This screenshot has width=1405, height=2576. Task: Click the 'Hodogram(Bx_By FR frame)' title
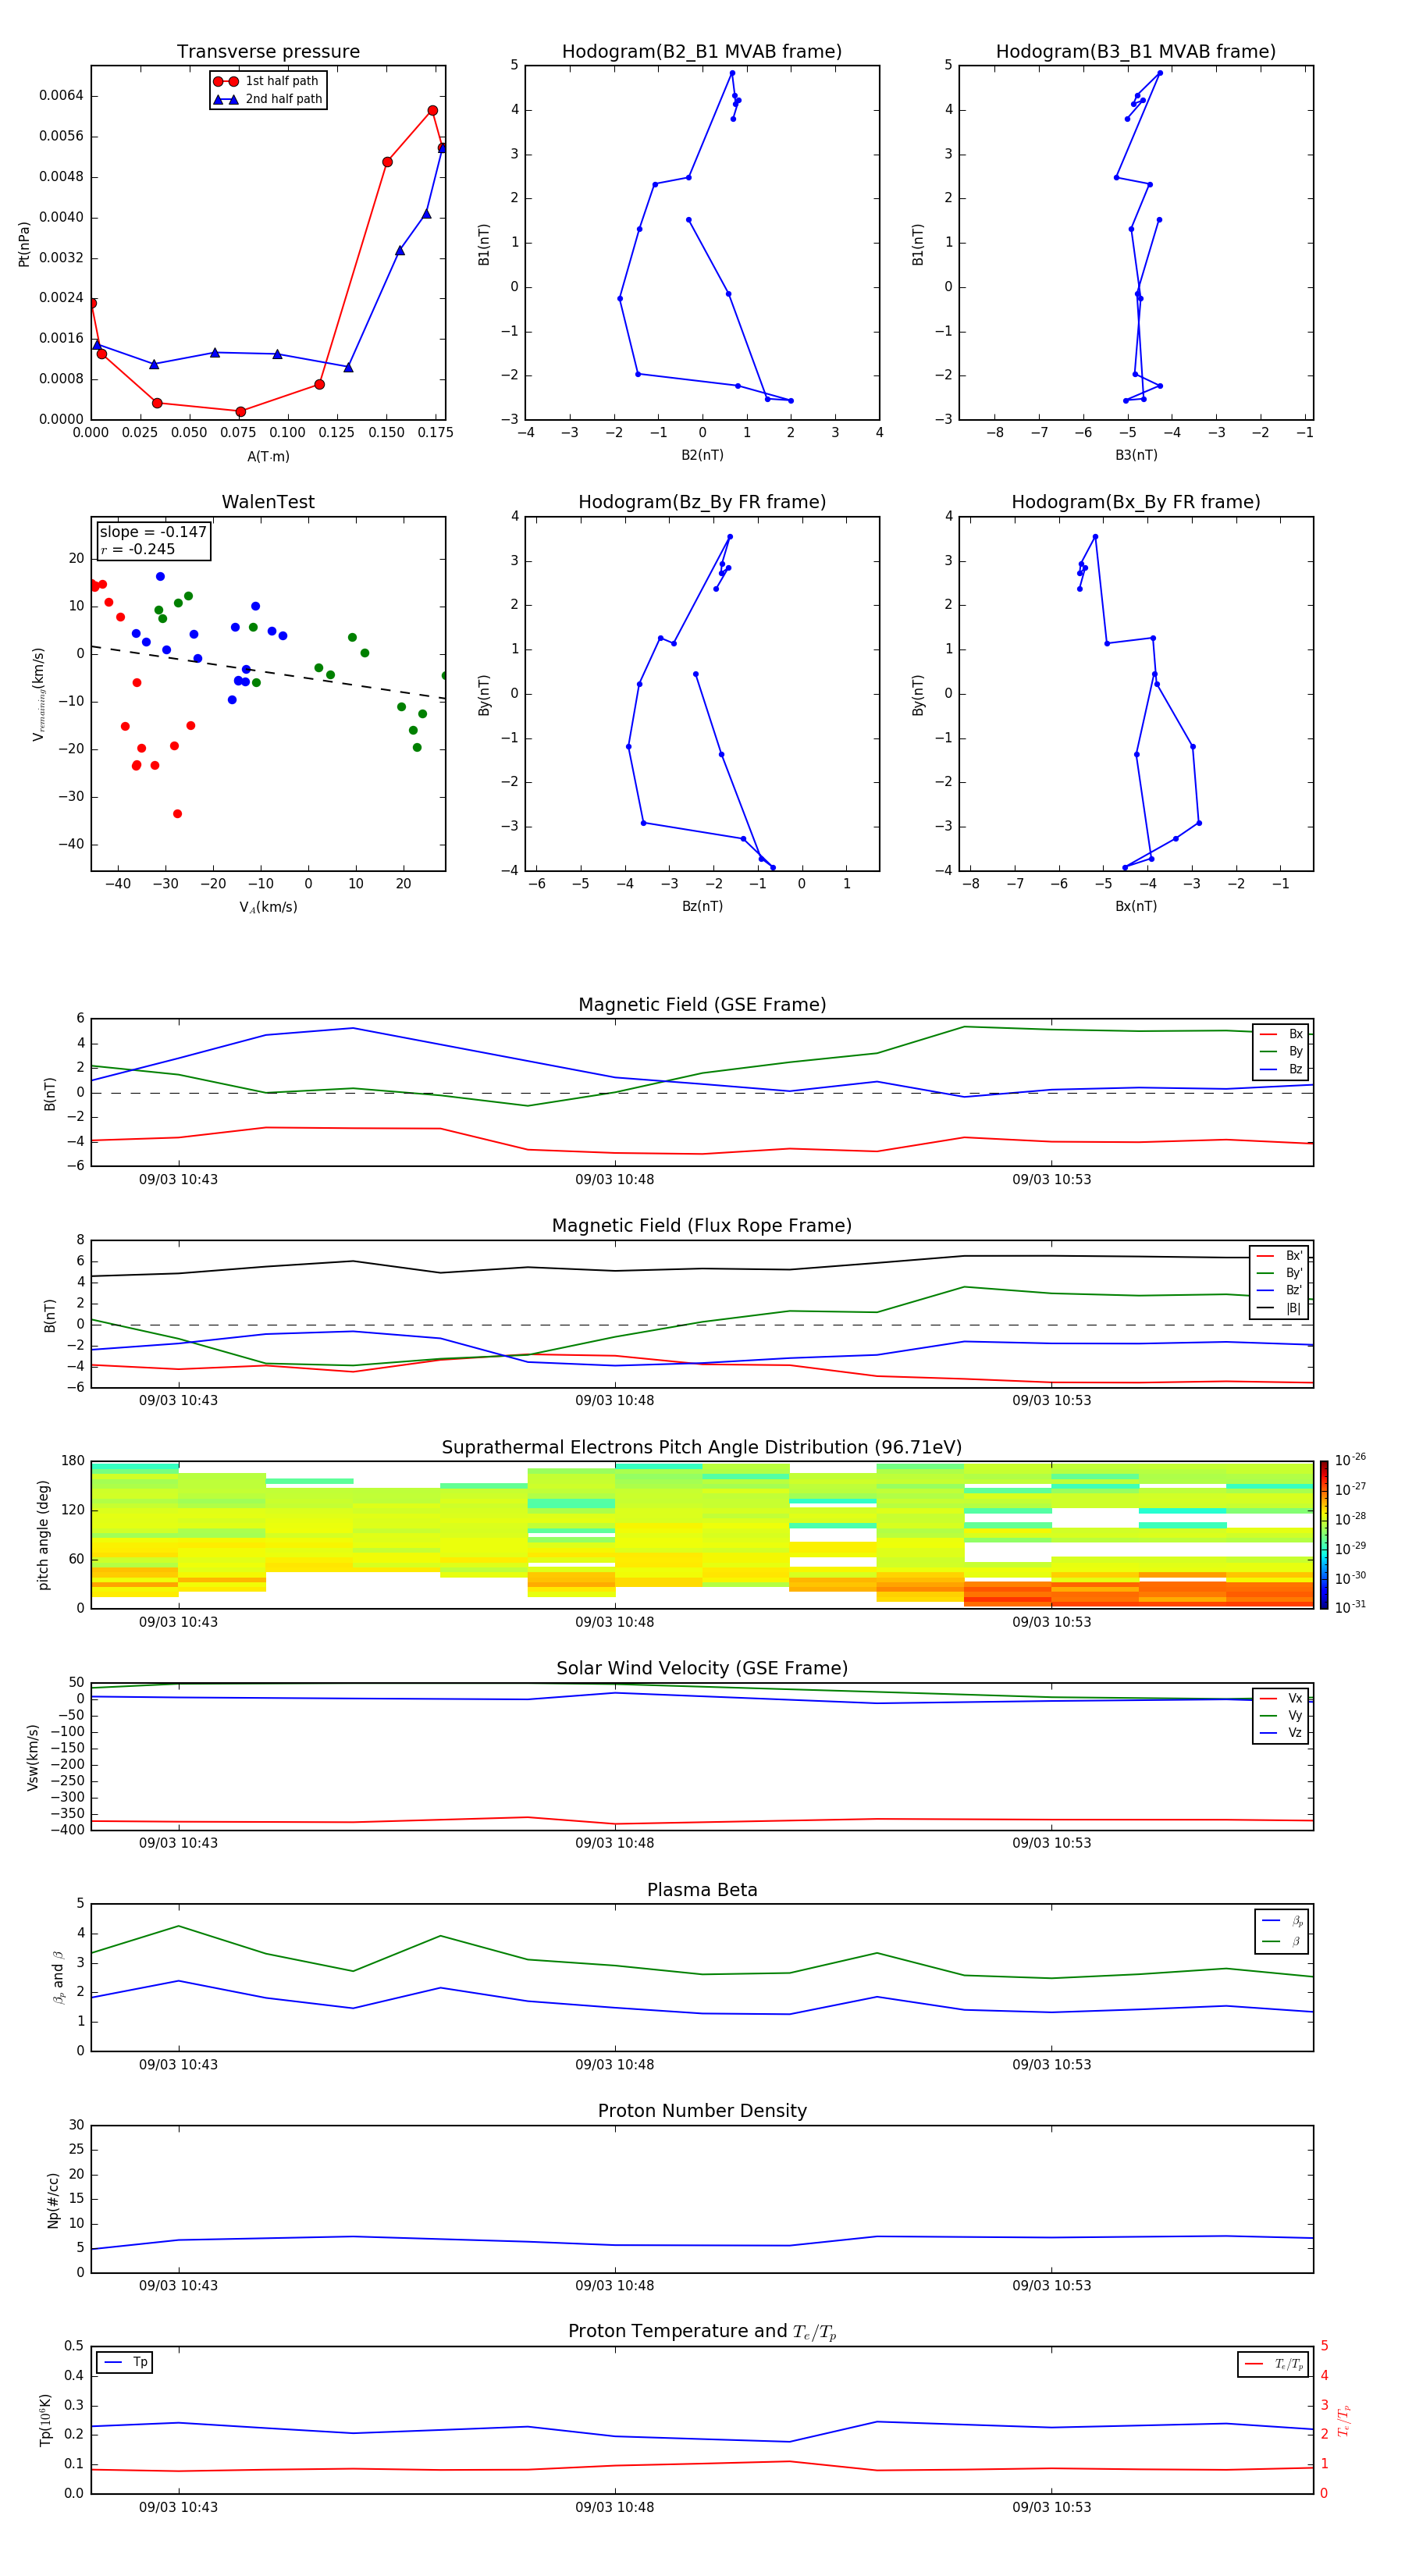click(x=1136, y=502)
